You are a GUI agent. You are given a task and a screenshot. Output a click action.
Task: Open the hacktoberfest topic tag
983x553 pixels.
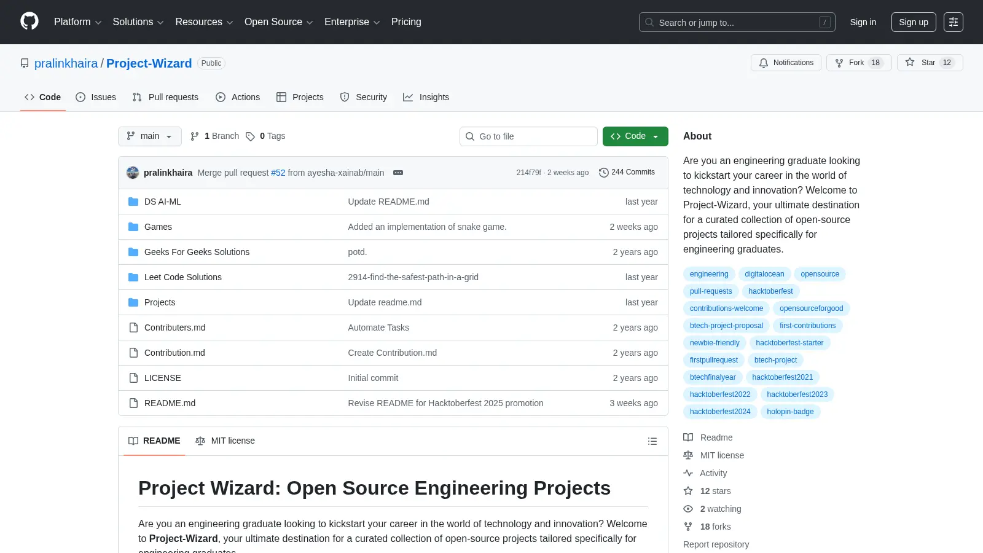click(x=770, y=291)
